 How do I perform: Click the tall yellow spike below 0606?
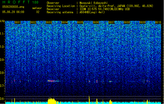tap(89, 100)
